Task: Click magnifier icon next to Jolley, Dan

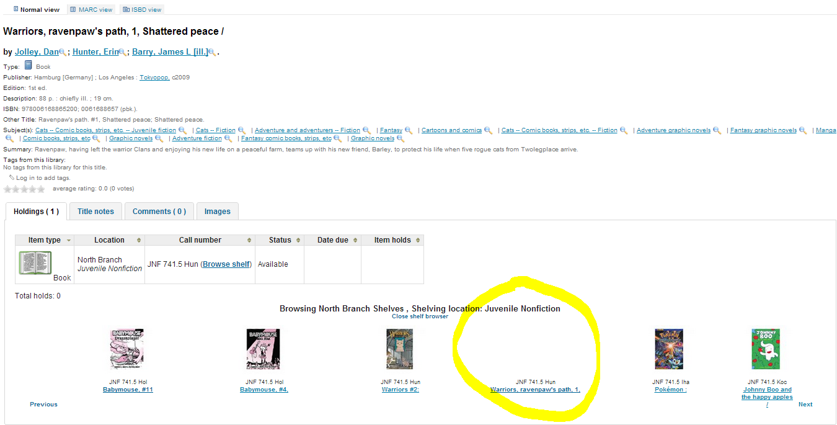Action: click(x=63, y=53)
